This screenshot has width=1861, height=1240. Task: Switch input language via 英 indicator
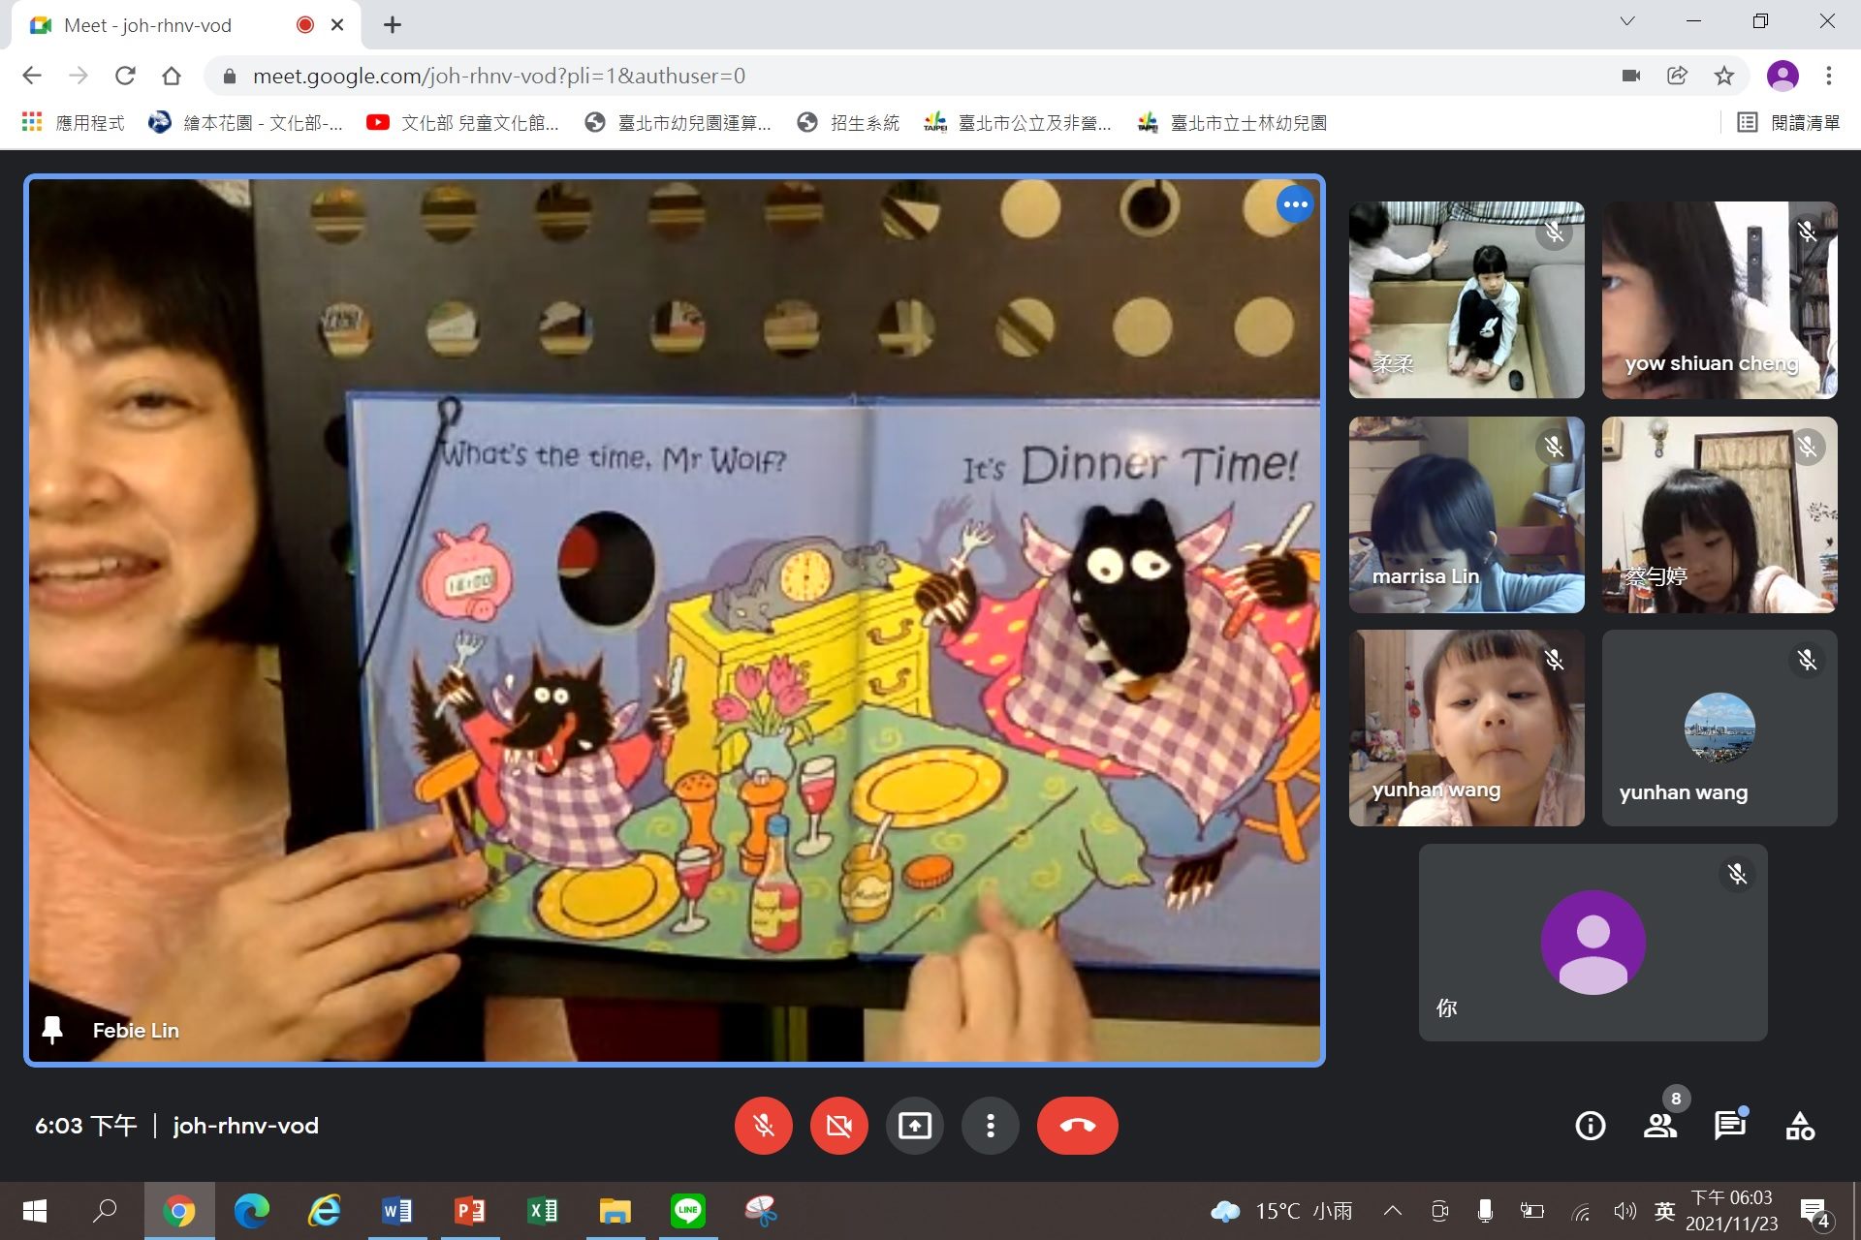1665,1211
